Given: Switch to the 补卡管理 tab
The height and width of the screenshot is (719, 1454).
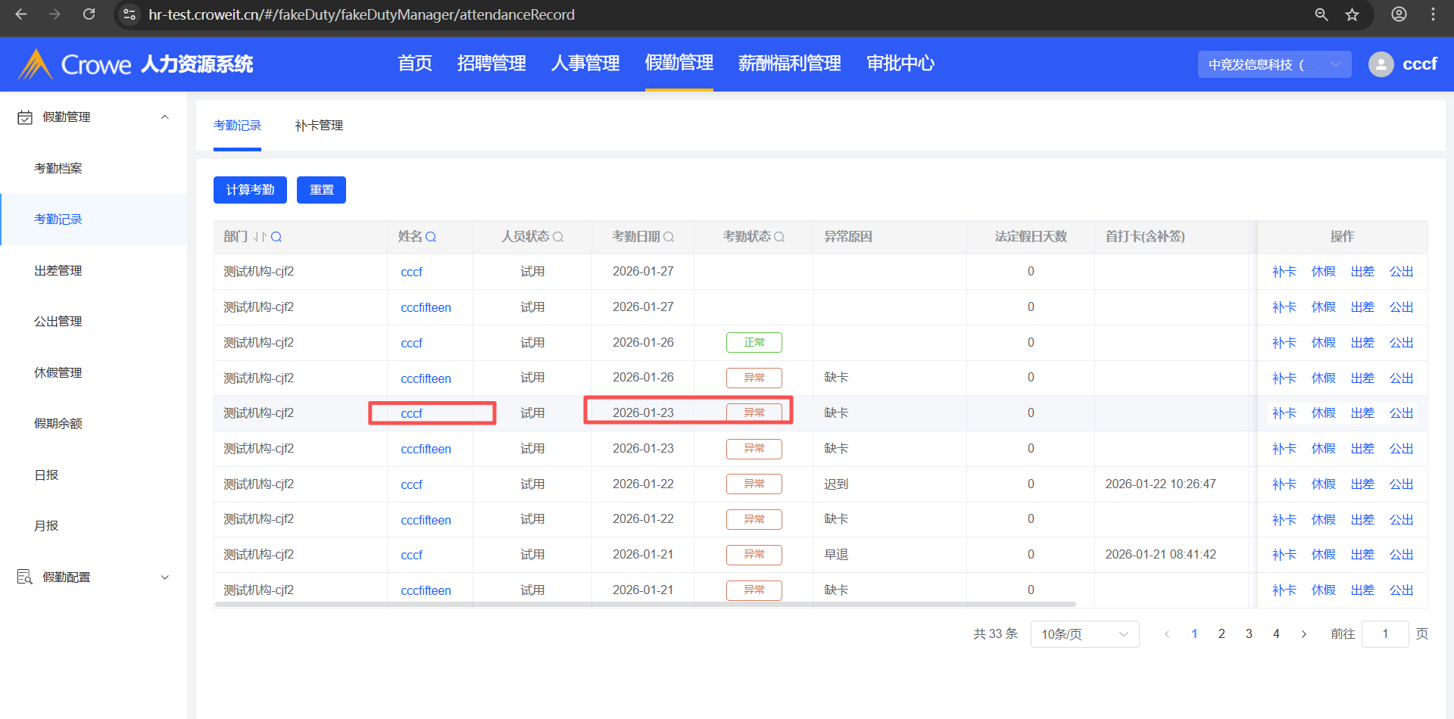Looking at the screenshot, I should pos(319,126).
